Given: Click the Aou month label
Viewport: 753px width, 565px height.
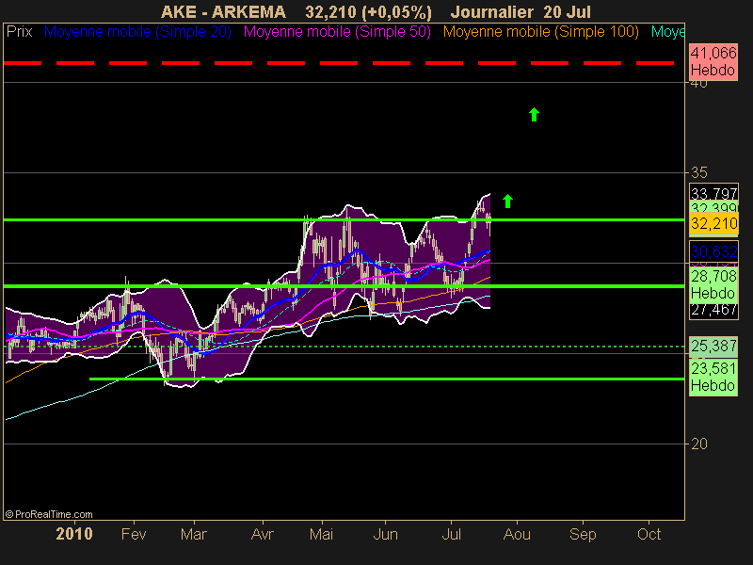Looking at the screenshot, I should tap(517, 534).
